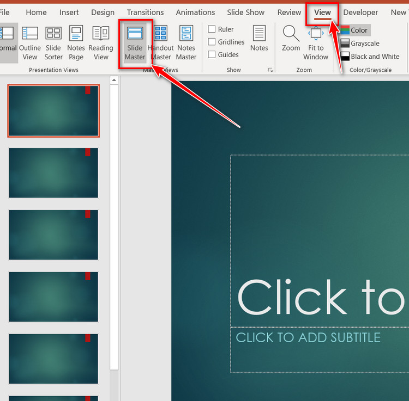Open Slide Master view

coord(135,43)
